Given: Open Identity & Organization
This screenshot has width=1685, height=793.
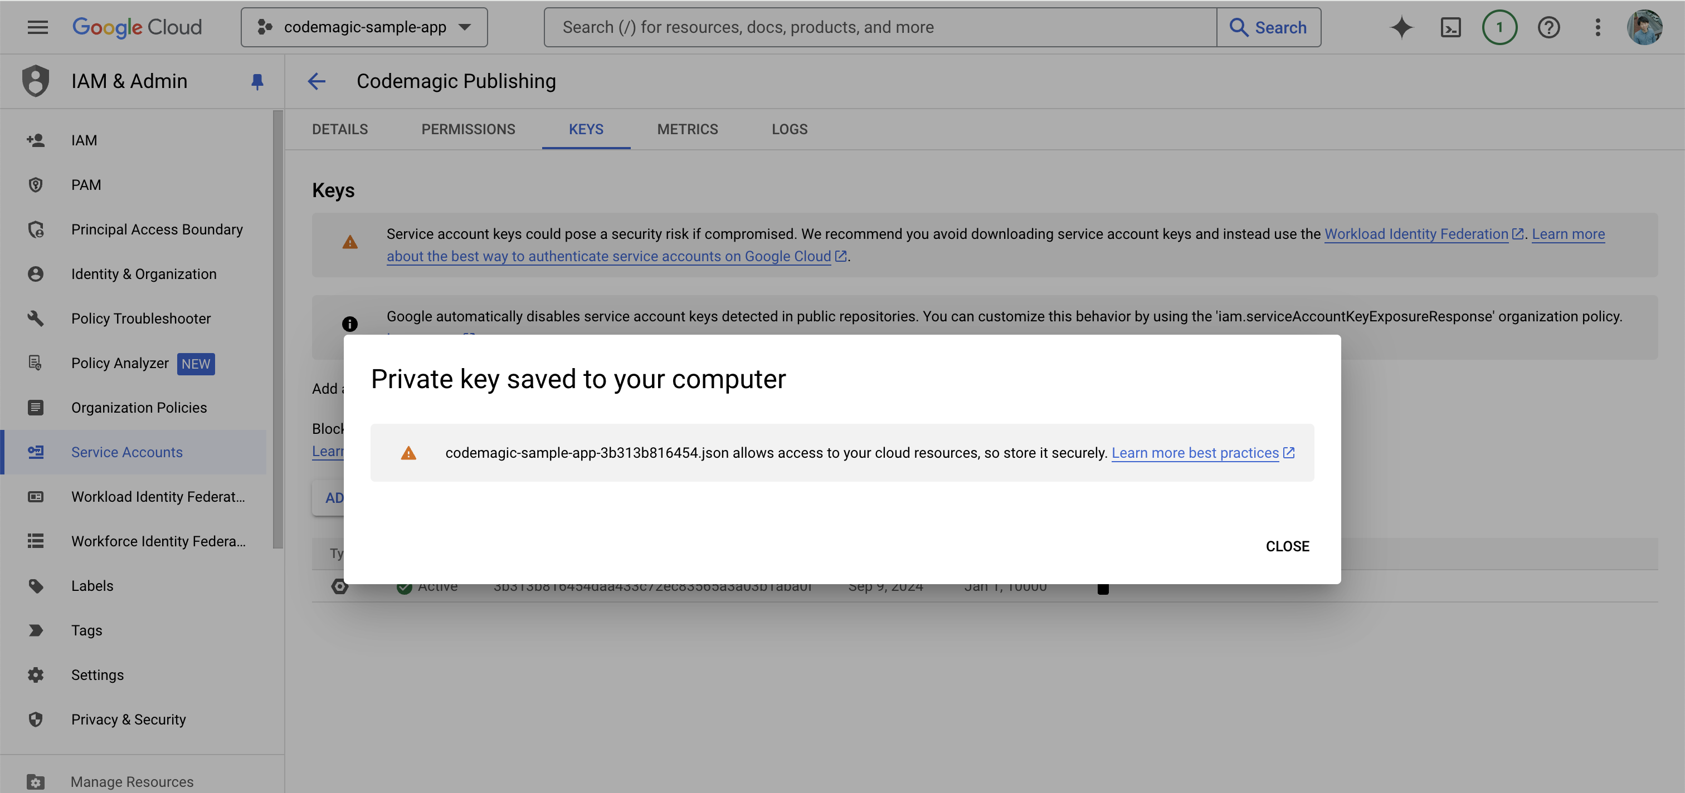Looking at the screenshot, I should (134, 274).
